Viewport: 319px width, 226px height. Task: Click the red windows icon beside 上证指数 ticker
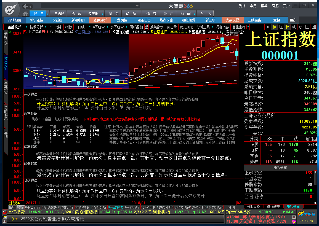[4, 212]
